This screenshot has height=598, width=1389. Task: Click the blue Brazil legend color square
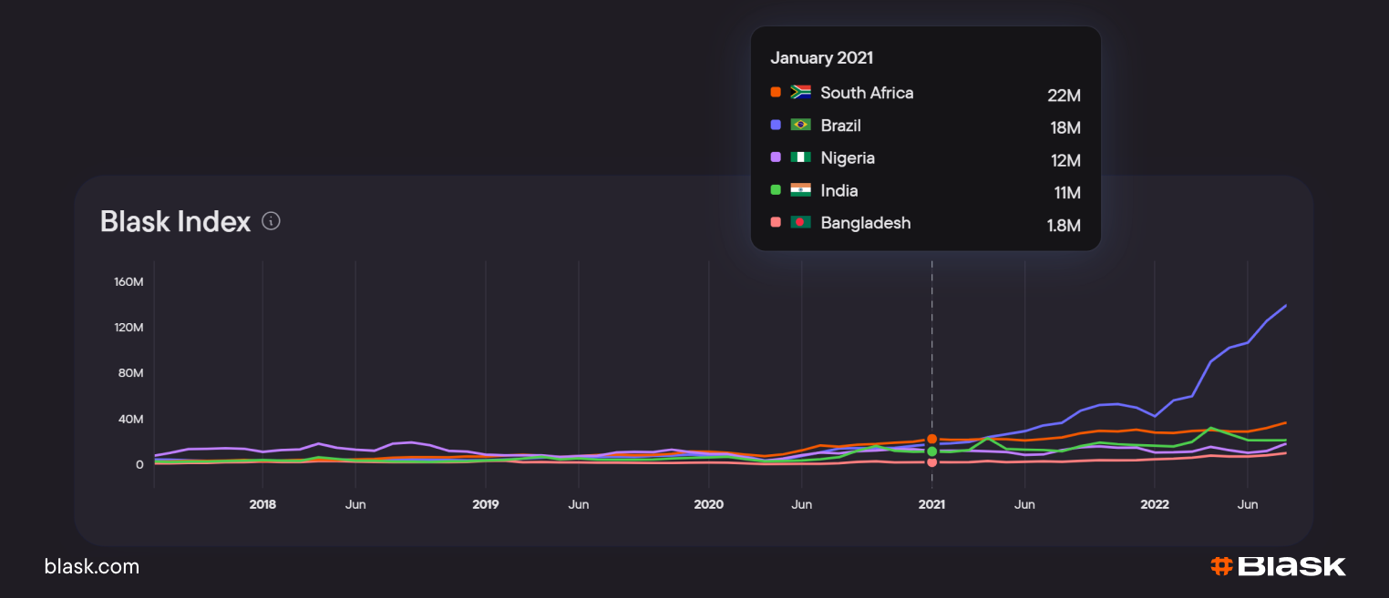776,125
